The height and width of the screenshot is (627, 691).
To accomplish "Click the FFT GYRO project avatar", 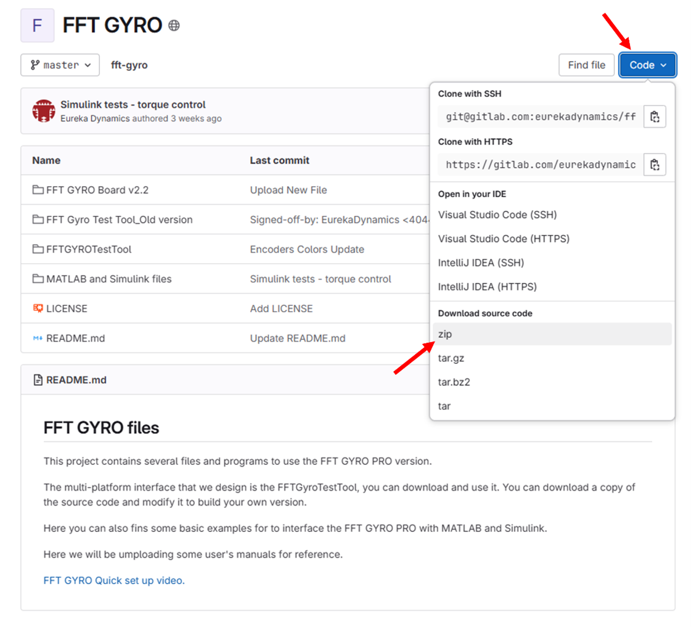I will [37, 25].
